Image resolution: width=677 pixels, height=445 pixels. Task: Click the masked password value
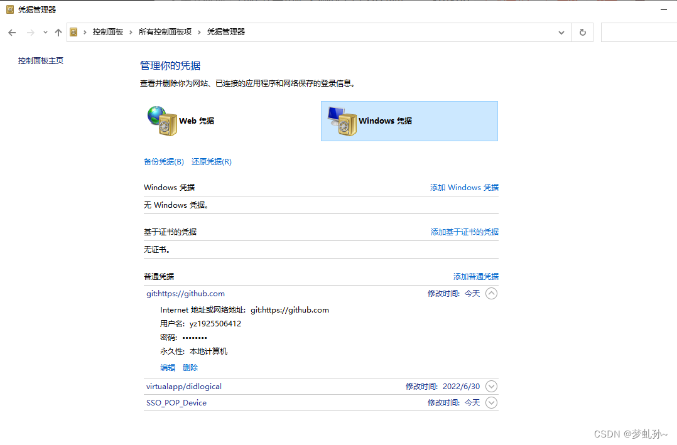coord(195,338)
